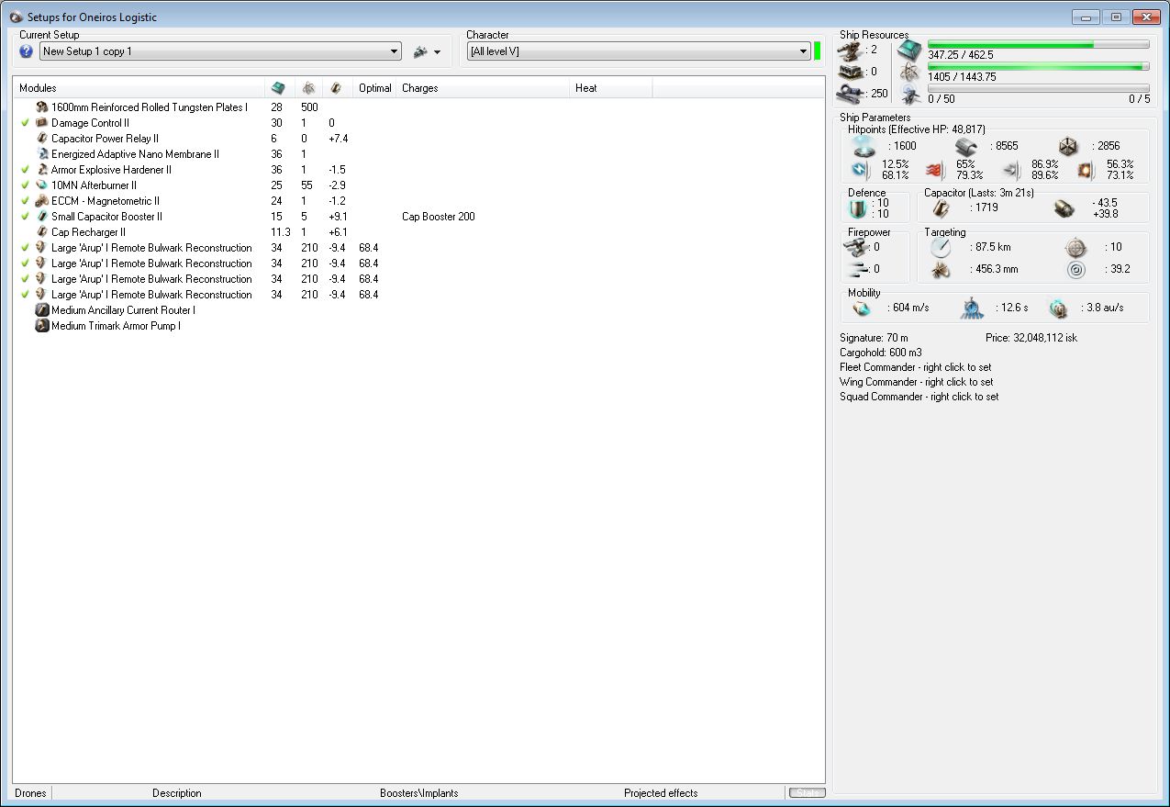Image resolution: width=1170 pixels, height=807 pixels.
Task: Click the capacitor capacity icon showing 1719
Action: pyautogui.click(x=942, y=208)
